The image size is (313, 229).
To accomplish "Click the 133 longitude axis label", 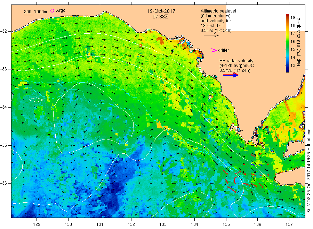I will tap(163, 224).
